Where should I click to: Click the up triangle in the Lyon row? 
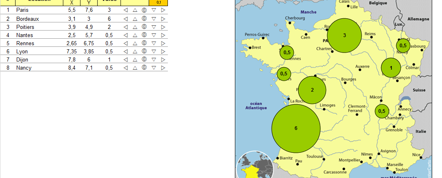click(135, 51)
